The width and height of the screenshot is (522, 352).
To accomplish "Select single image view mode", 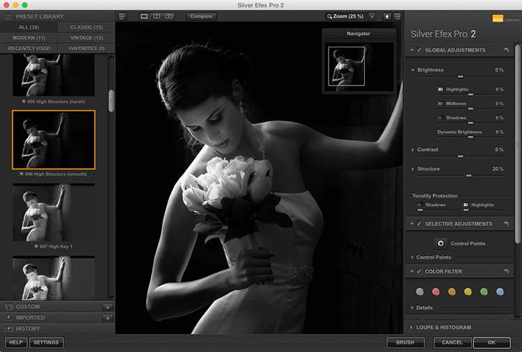I will point(144,16).
